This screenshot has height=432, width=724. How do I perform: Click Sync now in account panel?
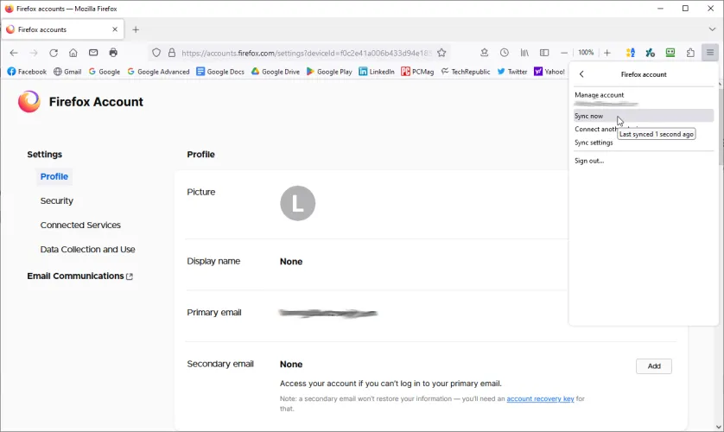(x=589, y=116)
